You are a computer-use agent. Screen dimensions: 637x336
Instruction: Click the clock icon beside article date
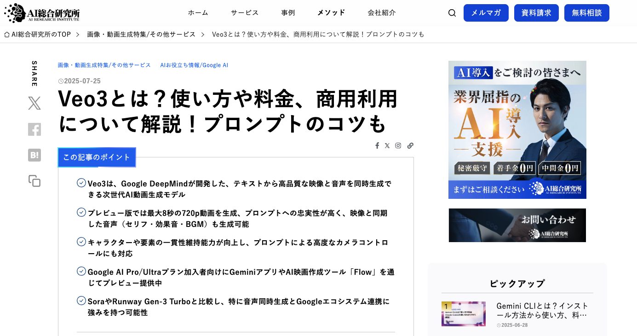(61, 81)
